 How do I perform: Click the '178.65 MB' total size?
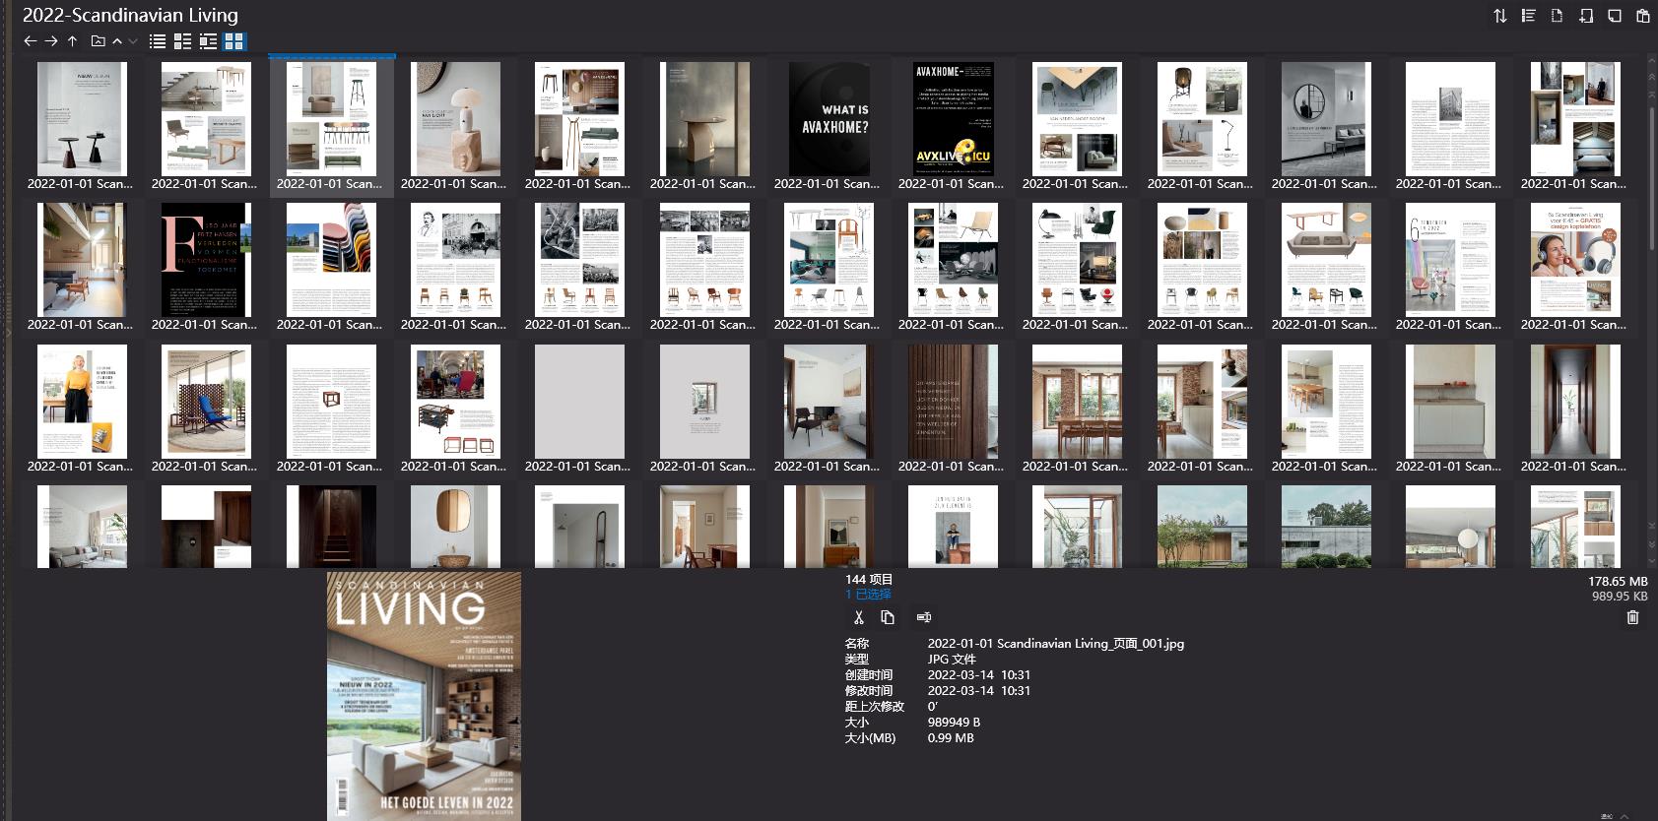point(1618,582)
